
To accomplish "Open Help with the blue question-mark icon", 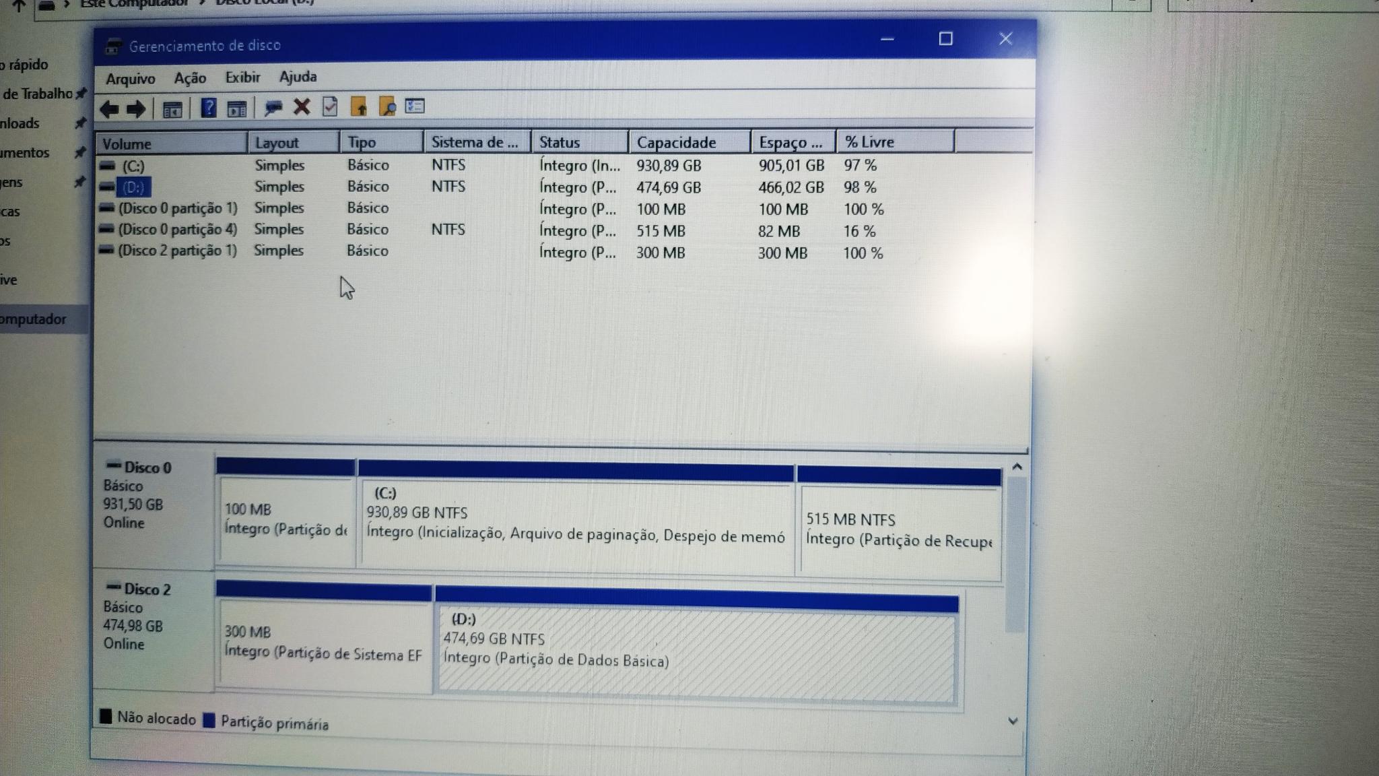I will (x=208, y=108).
